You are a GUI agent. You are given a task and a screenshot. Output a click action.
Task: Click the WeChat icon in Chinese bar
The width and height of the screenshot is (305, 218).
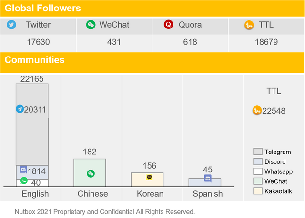pyautogui.click(x=91, y=173)
